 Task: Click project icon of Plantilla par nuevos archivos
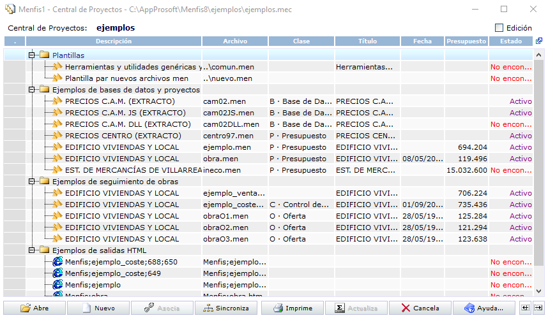pos(57,78)
